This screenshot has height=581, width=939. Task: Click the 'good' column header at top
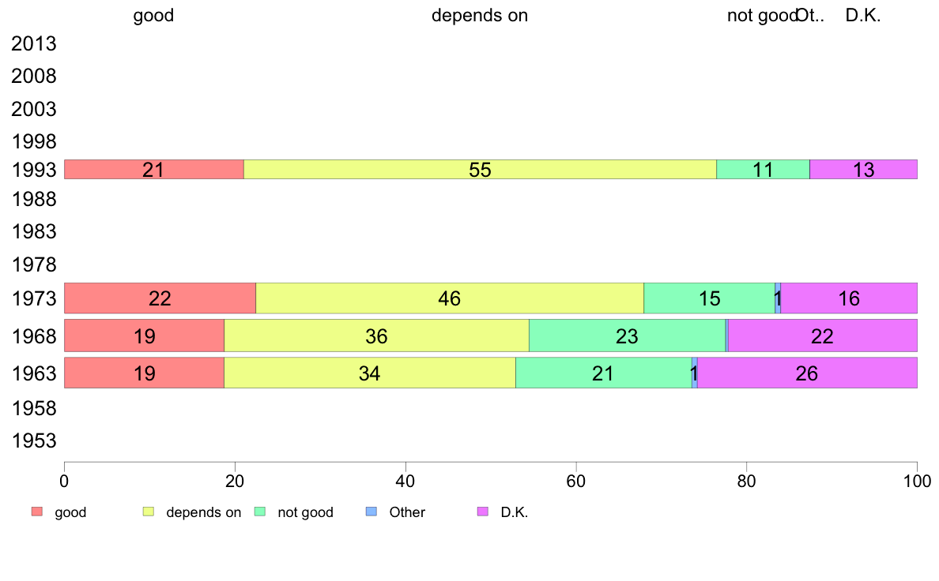pyautogui.click(x=153, y=16)
